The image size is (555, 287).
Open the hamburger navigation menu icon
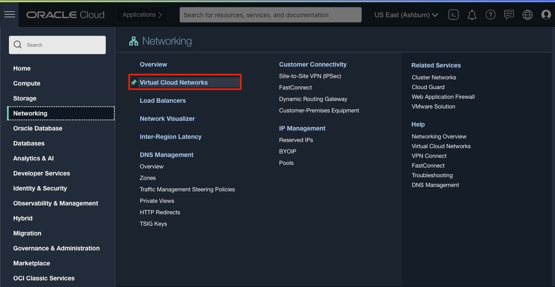click(x=10, y=15)
